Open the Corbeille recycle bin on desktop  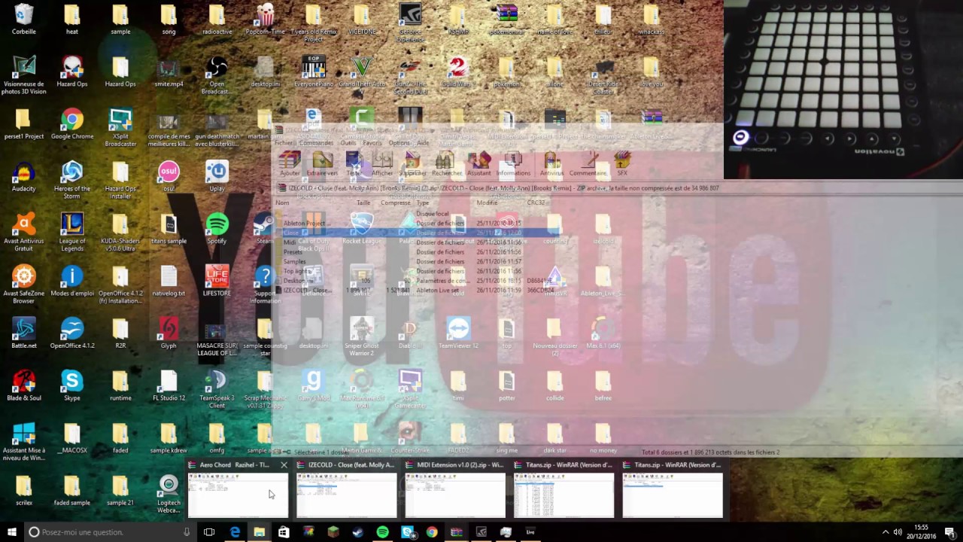click(24, 20)
